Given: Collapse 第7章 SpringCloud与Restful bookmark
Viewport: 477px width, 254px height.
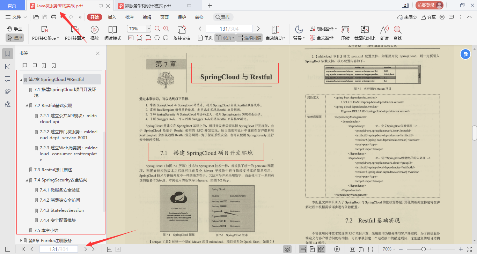Looking at the screenshot, I should (x=21, y=80).
